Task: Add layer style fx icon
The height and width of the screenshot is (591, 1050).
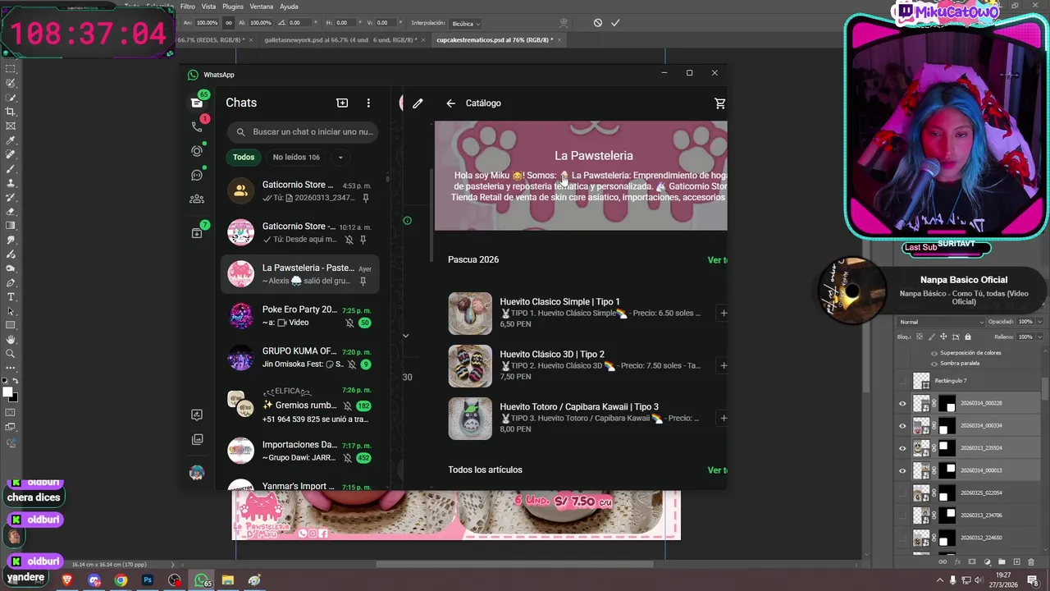Action: 957,561
